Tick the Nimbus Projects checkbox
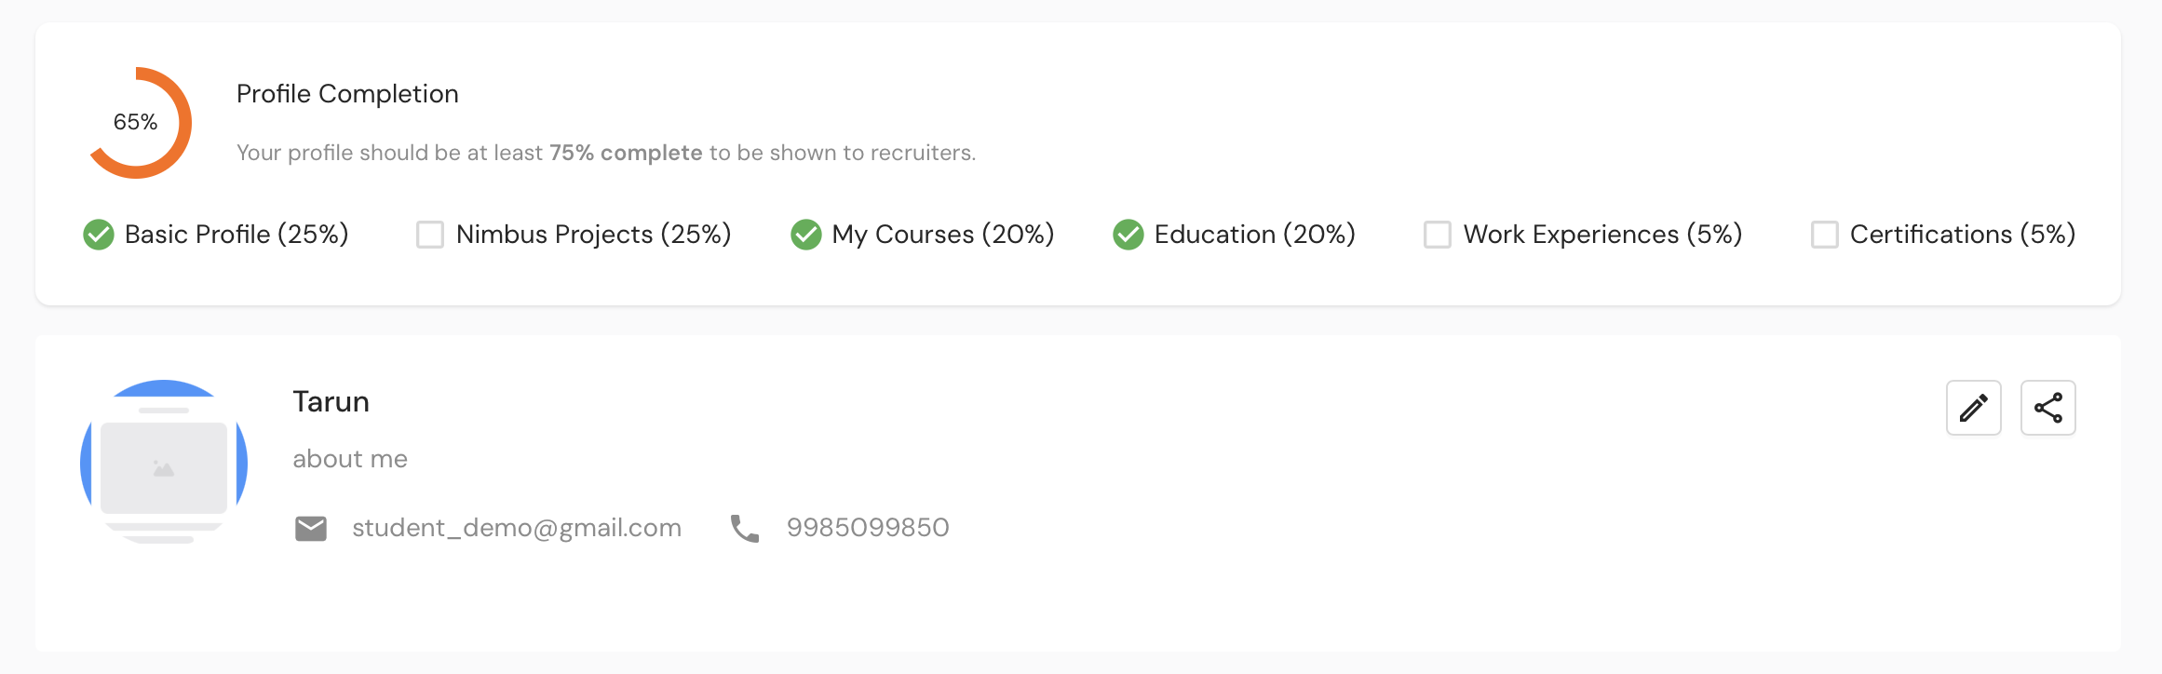The width and height of the screenshot is (2162, 674). [430, 235]
